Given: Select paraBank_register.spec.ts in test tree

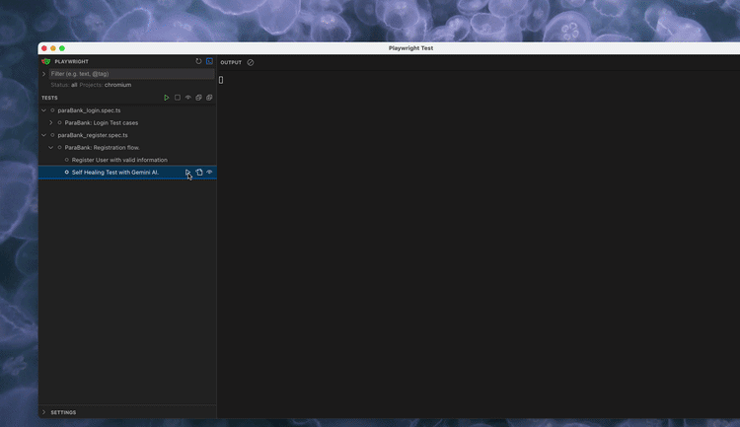Looking at the screenshot, I should 93,135.
